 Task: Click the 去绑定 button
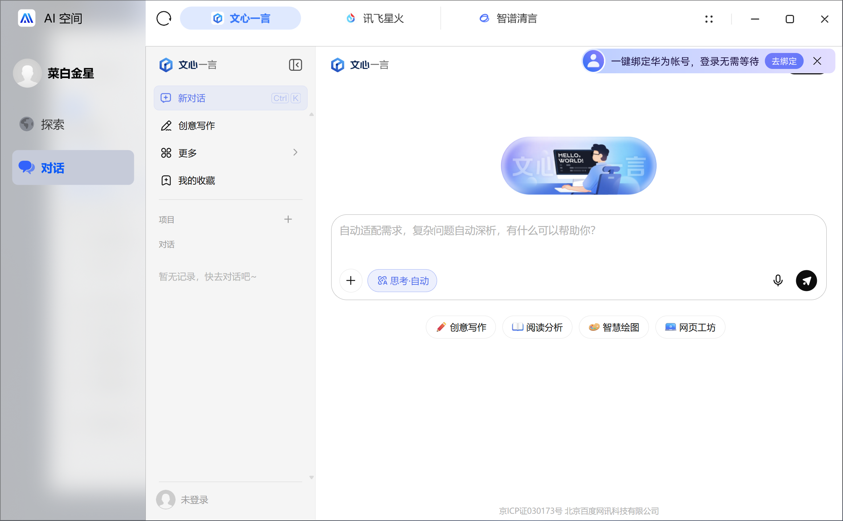784,61
